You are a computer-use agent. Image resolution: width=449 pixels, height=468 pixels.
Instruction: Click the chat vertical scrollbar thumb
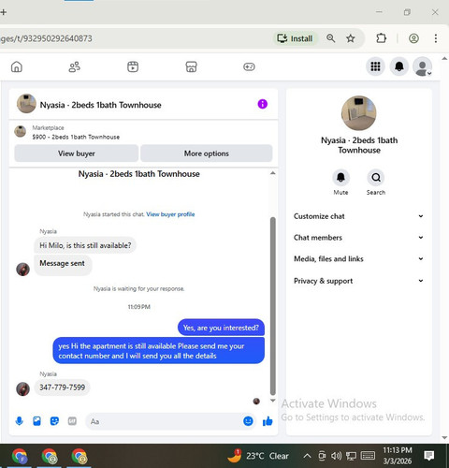[273, 306]
